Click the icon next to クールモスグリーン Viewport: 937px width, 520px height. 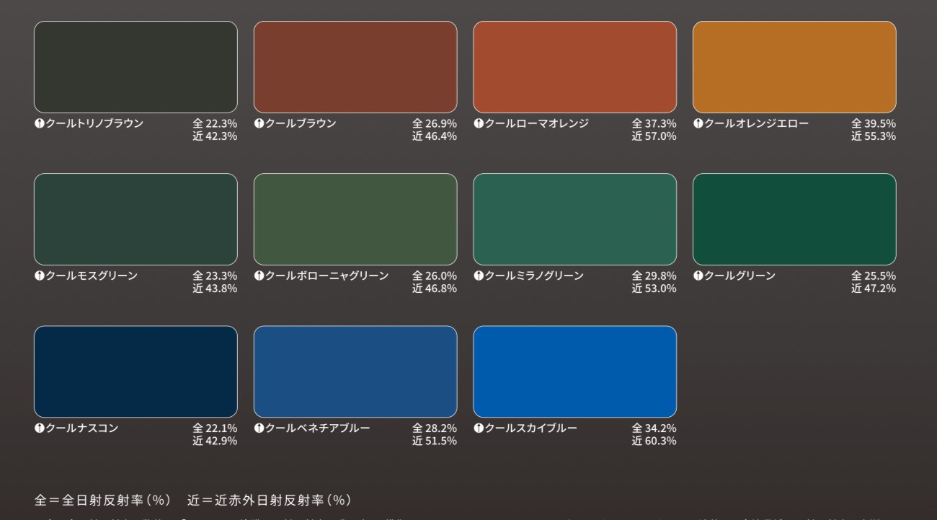click(x=39, y=276)
